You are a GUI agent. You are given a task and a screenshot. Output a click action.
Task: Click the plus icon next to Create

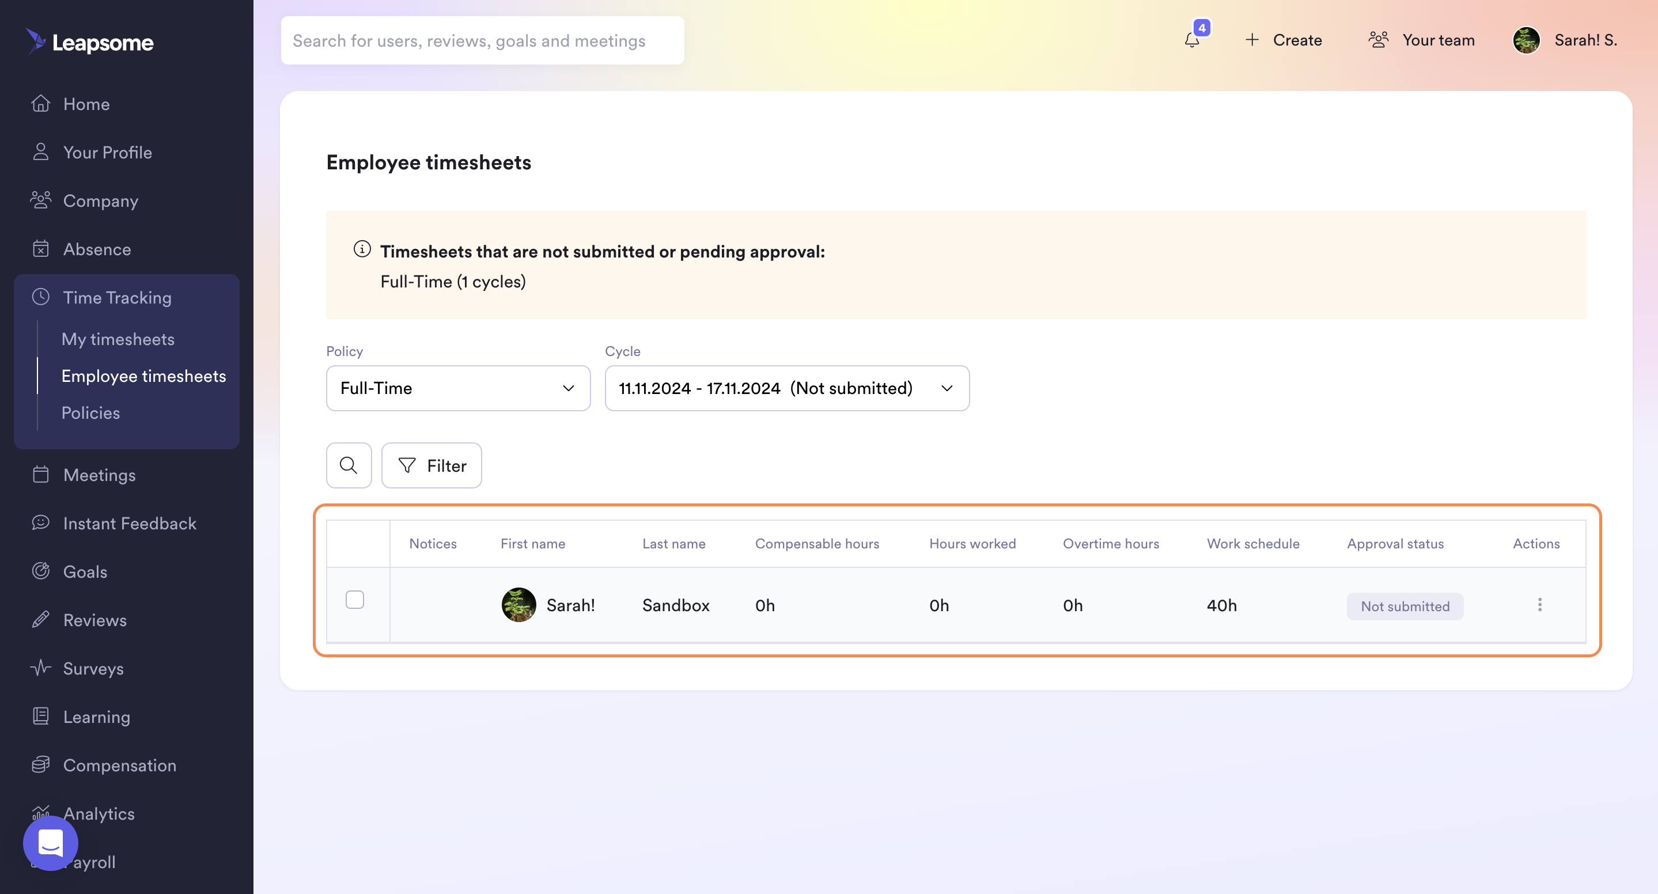[1252, 40]
